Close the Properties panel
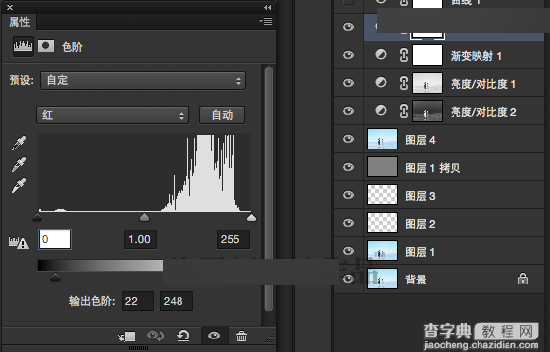 coord(10,7)
